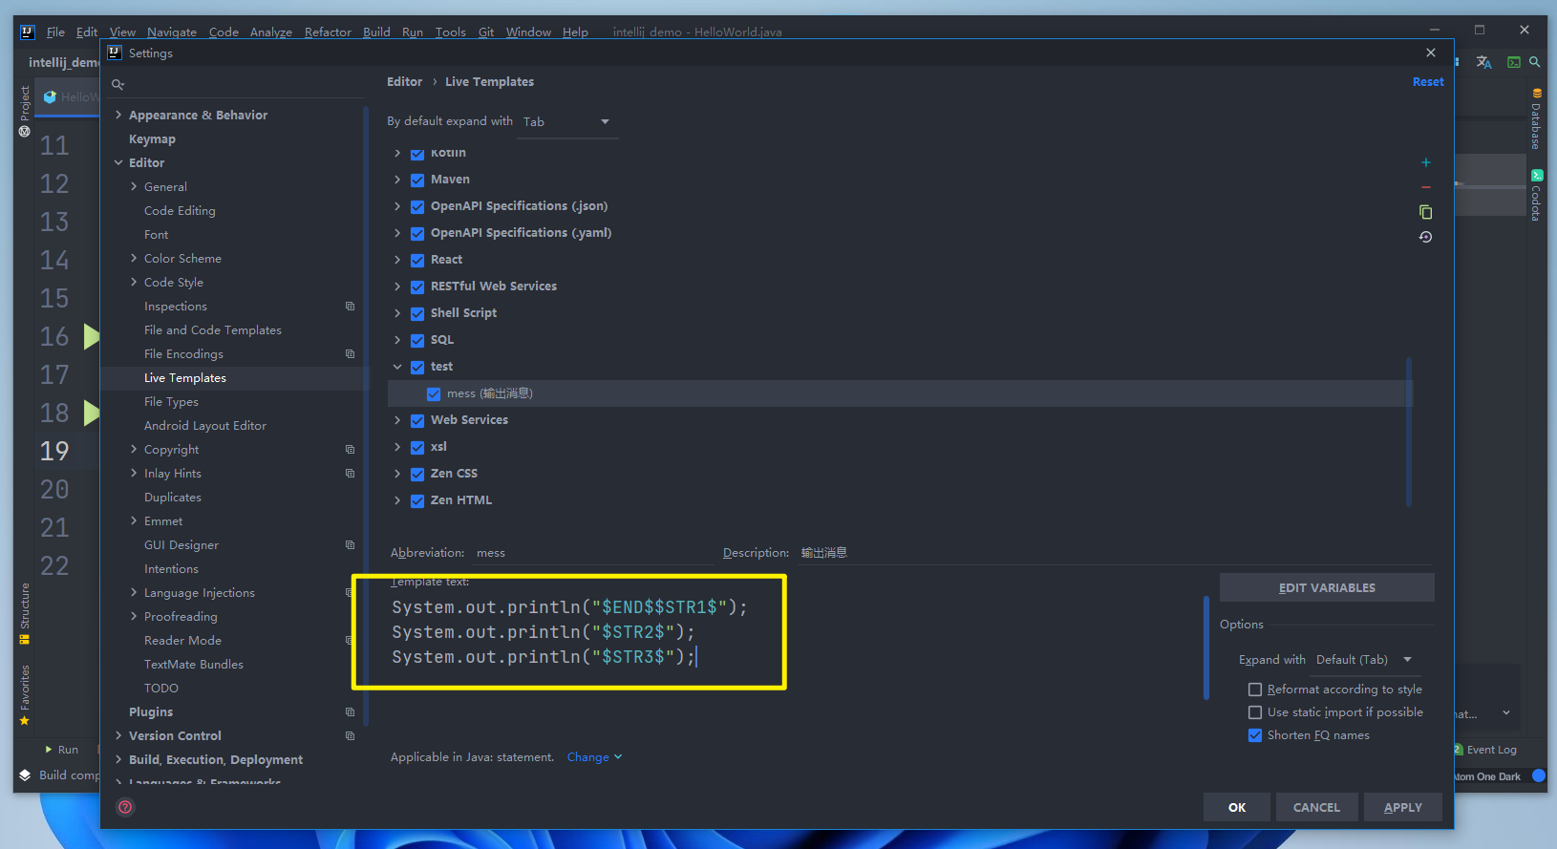Click the Description input field
The width and height of the screenshot is (1557, 849).
(1114, 553)
